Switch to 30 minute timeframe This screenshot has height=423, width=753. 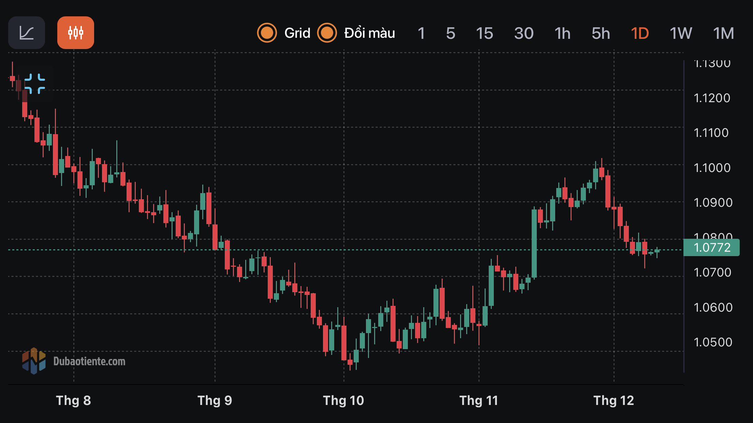(x=524, y=33)
